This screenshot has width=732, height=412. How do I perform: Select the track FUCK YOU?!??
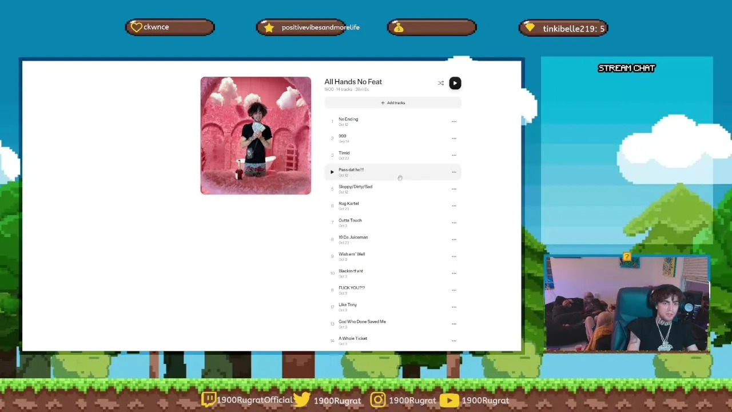click(x=393, y=290)
